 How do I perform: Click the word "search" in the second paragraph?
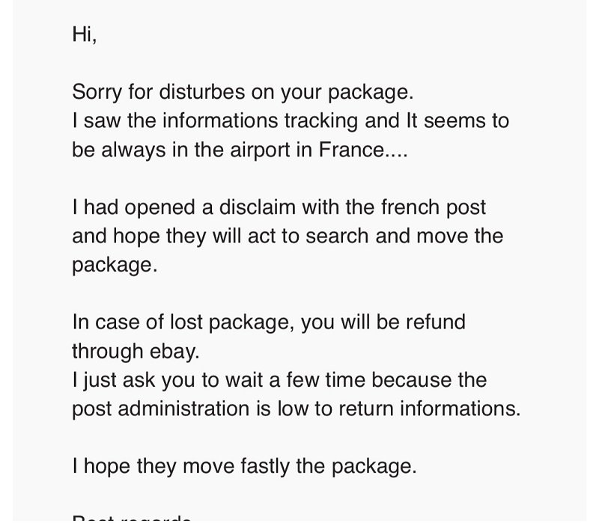coord(337,236)
